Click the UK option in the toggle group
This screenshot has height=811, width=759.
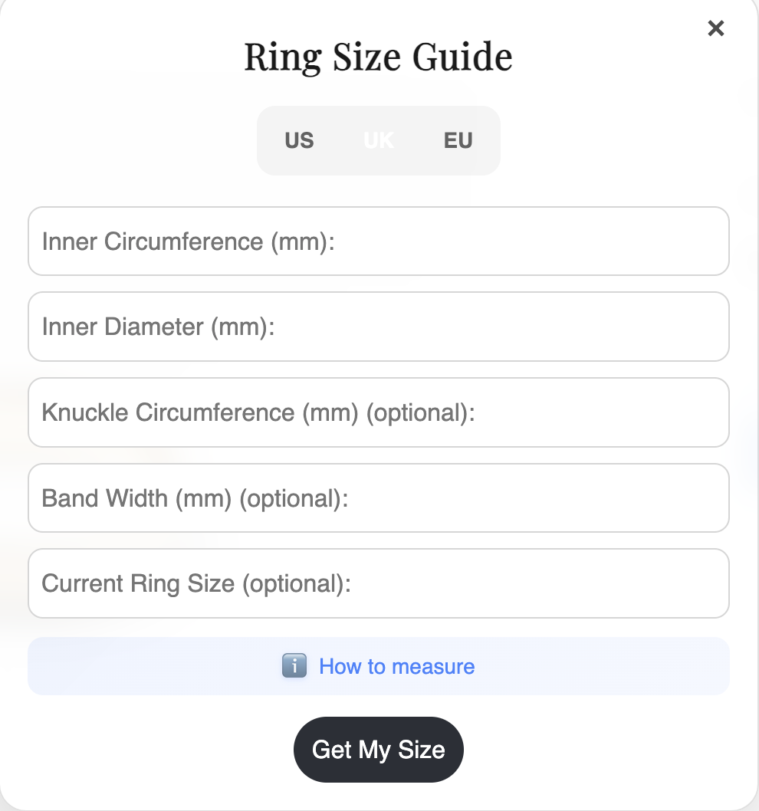[378, 140]
